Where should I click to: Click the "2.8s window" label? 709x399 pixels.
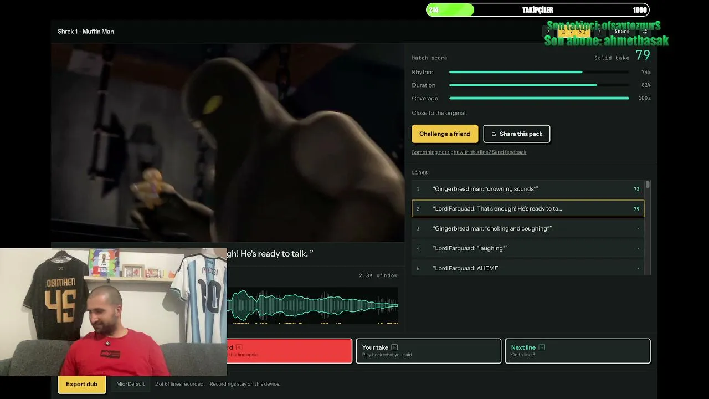tap(378, 275)
